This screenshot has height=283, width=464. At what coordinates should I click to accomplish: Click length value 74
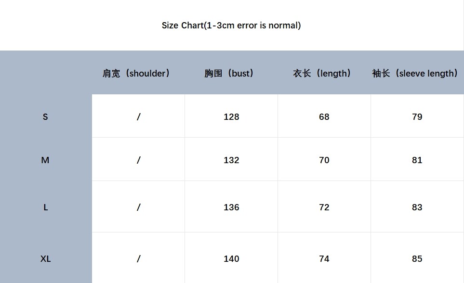pos(324,258)
